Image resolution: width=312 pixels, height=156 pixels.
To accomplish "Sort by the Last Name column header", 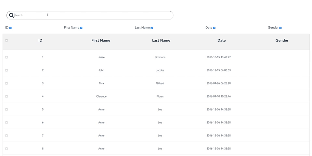I will (x=161, y=41).
